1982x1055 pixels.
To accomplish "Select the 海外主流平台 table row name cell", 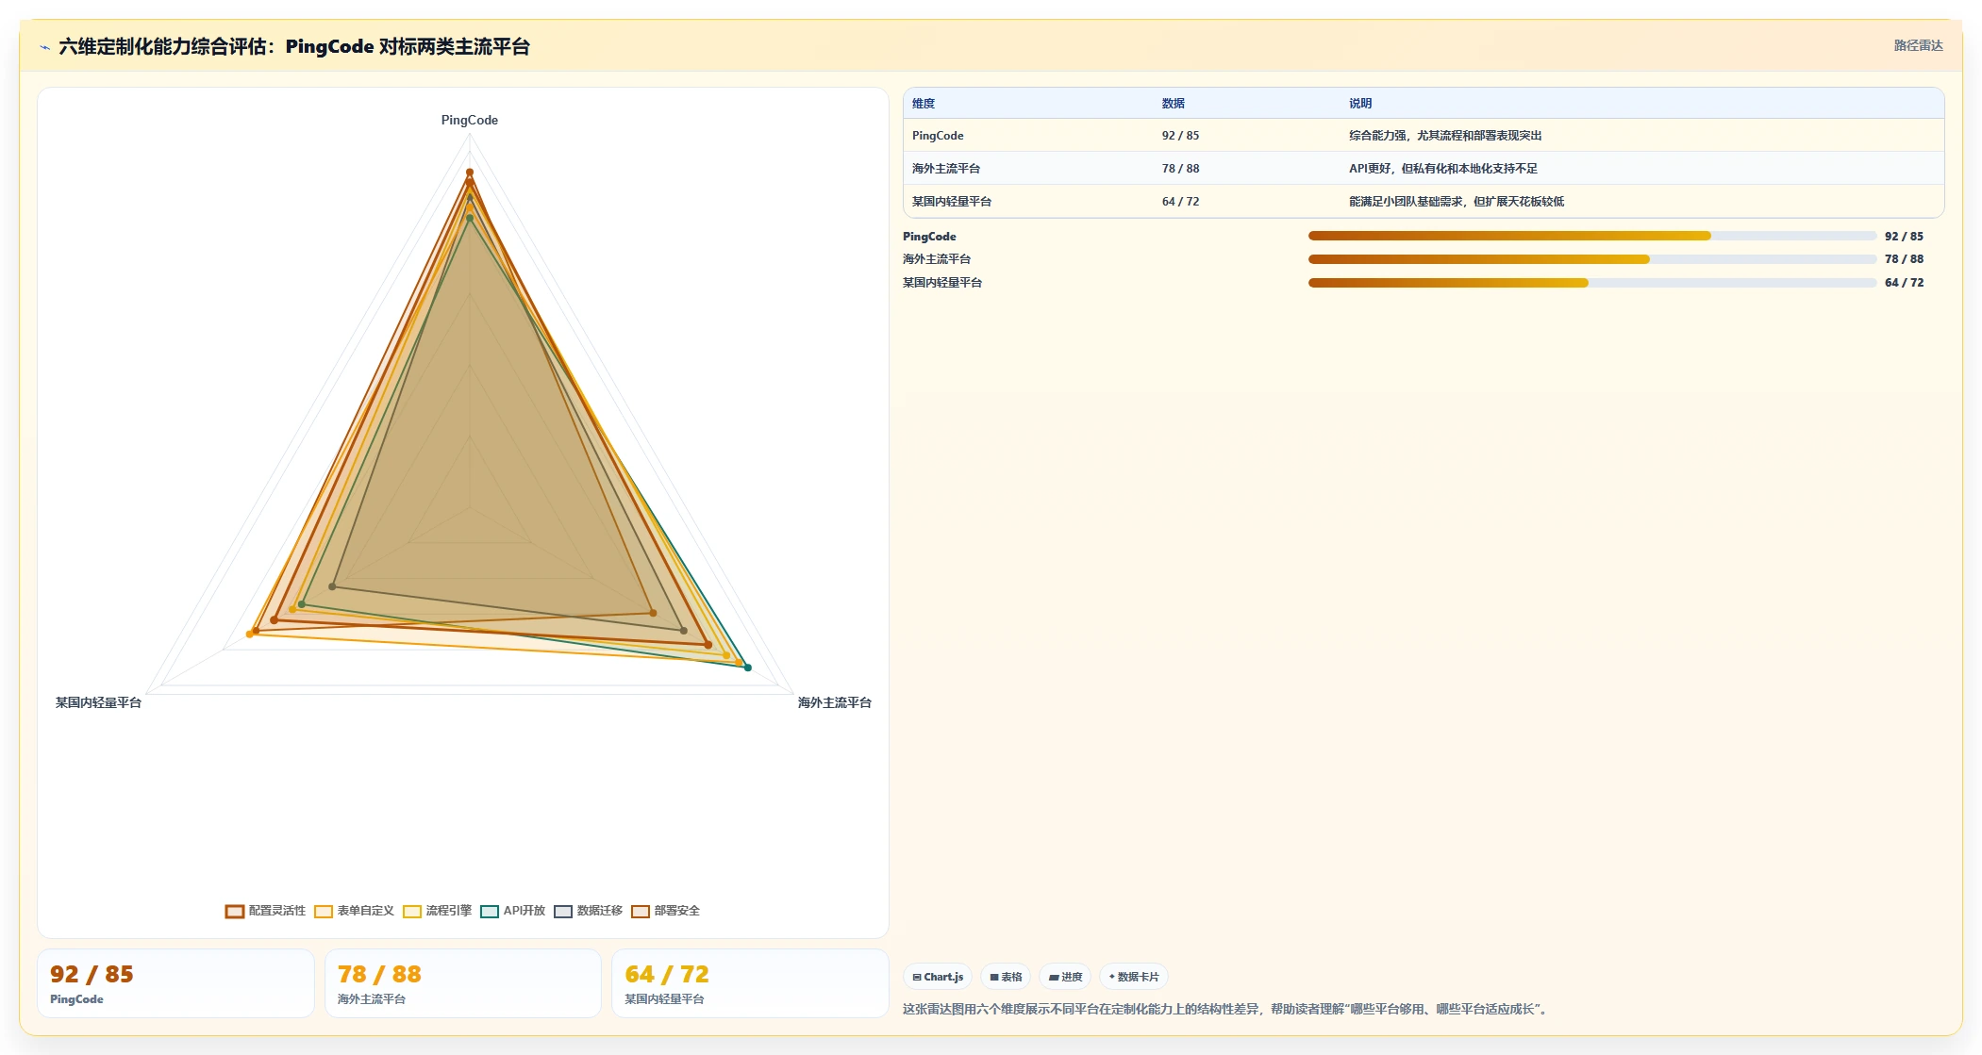I will [1028, 169].
